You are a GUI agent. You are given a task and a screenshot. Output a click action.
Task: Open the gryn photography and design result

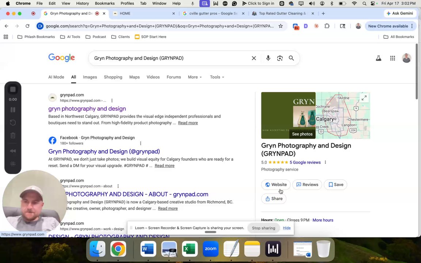click(87, 109)
